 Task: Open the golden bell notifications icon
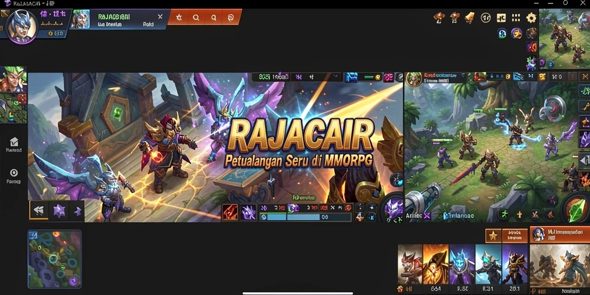[470, 18]
